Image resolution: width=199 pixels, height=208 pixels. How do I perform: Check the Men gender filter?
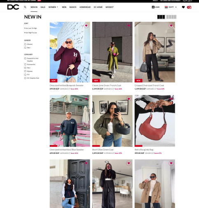[25, 48]
